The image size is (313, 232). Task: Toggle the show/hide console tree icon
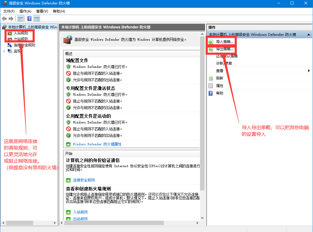click(21, 19)
